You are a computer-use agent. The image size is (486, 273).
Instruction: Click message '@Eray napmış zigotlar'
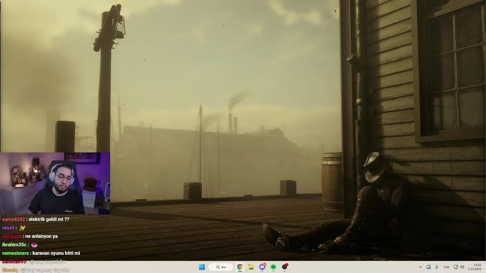click(45, 270)
